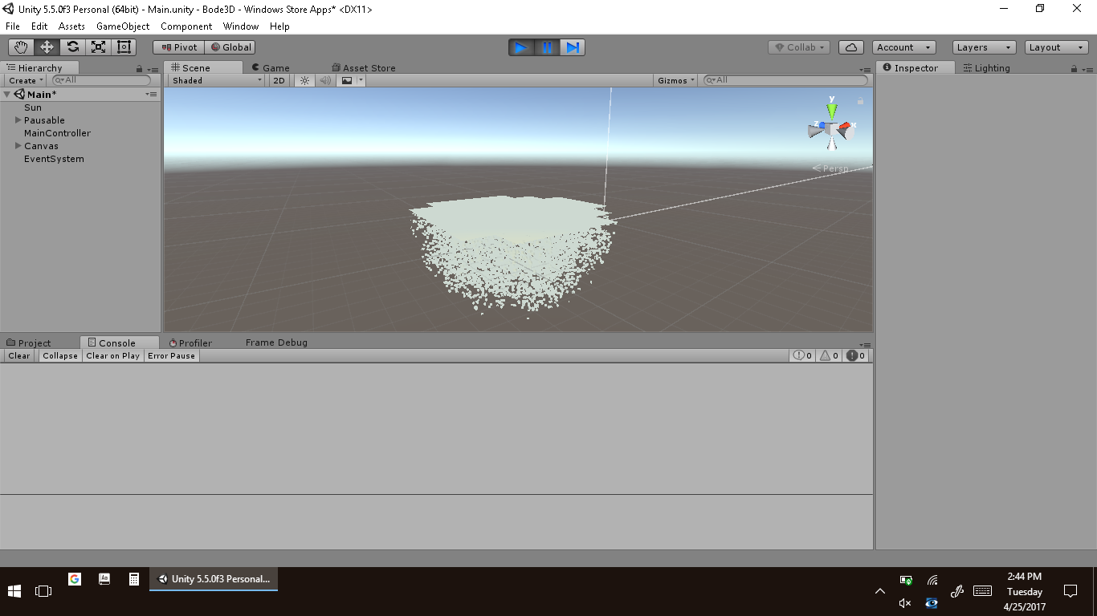Screen dimensions: 1097x616
Task: Select the Rotate tool
Action: (x=72, y=47)
